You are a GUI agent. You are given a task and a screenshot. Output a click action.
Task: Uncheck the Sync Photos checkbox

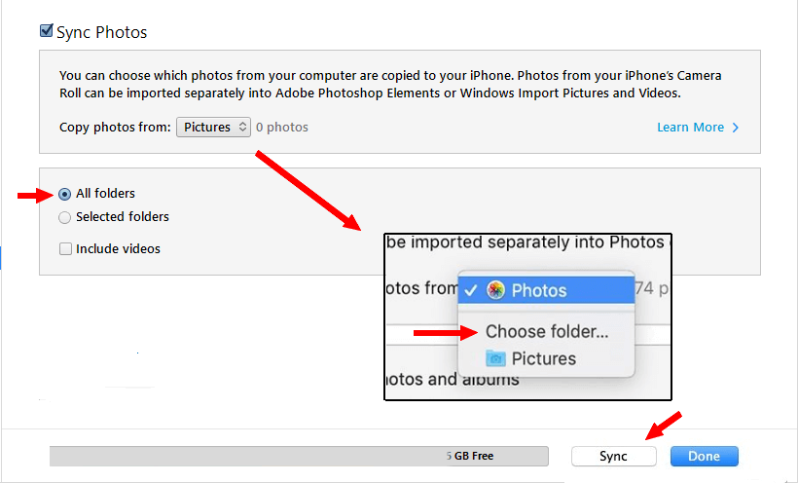(x=47, y=31)
